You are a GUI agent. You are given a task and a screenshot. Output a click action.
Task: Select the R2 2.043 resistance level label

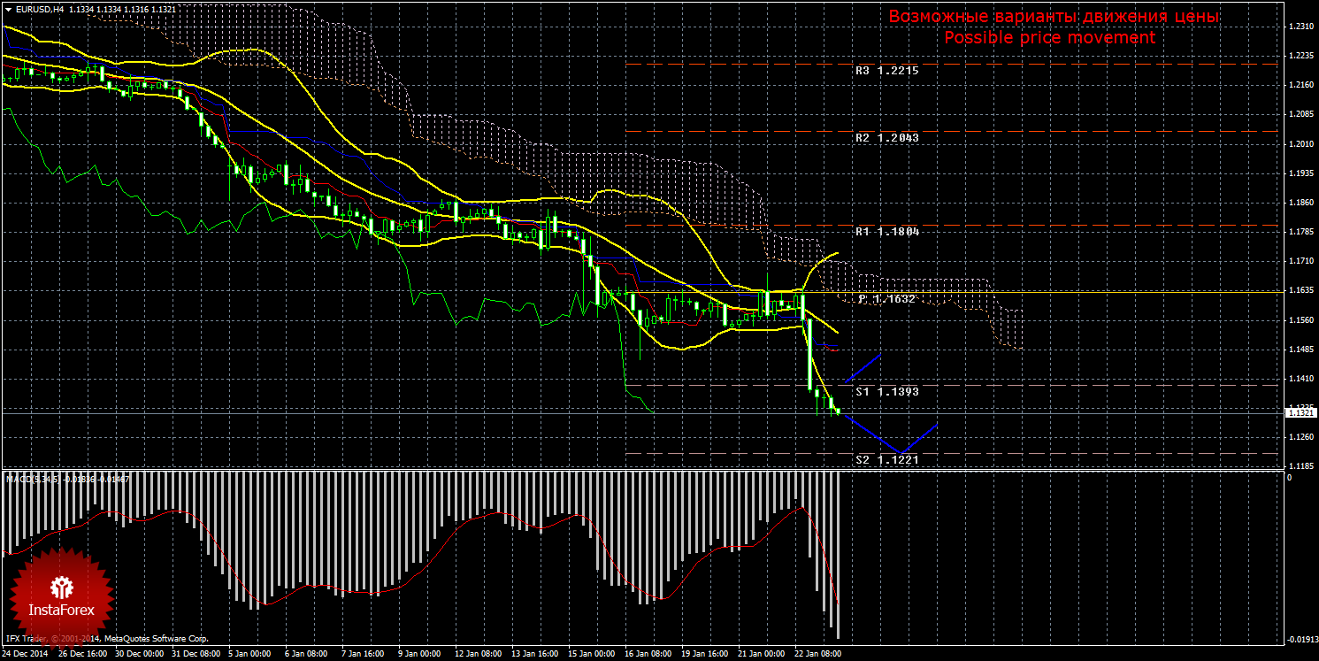(x=887, y=138)
